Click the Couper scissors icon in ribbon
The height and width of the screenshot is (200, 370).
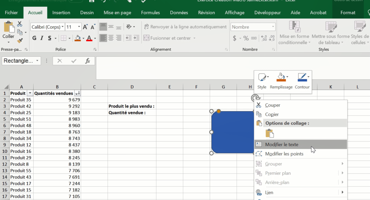[x=20, y=24]
